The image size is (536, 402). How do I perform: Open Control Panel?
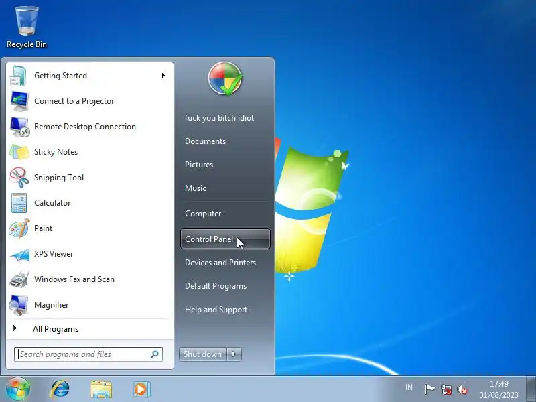click(x=225, y=239)
